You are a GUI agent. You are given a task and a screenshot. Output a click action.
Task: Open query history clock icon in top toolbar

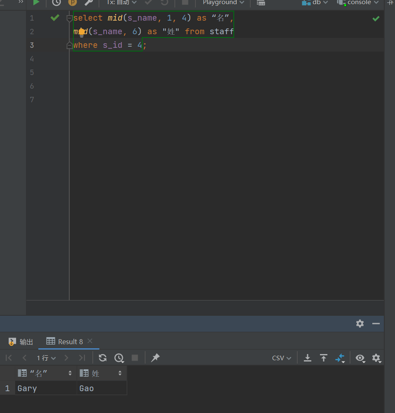pyautogui.click(x=56, y=2)
